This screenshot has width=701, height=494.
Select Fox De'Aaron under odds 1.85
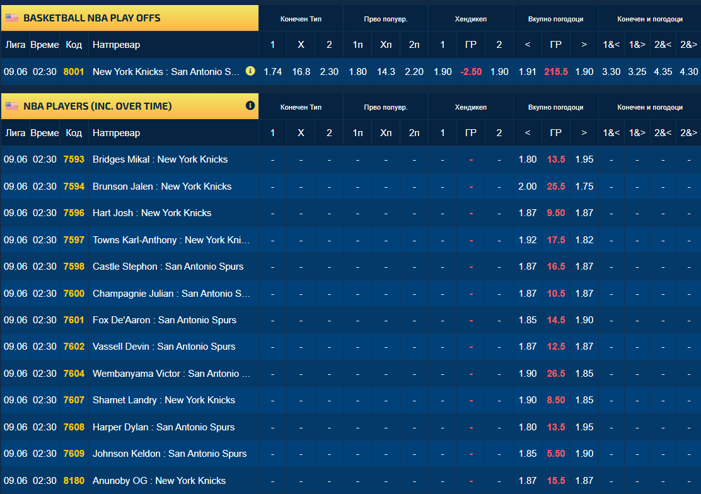click(528, 320)
